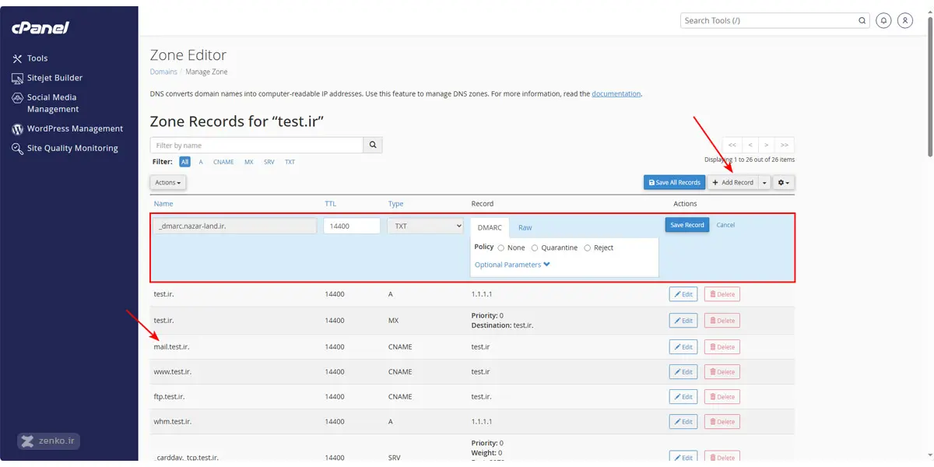Image resolution: width=934 pixels, height=467 pixels.
Task: Click the search magnifier in Search Tools
Action: pyautogui.click(x=862, y=21)
